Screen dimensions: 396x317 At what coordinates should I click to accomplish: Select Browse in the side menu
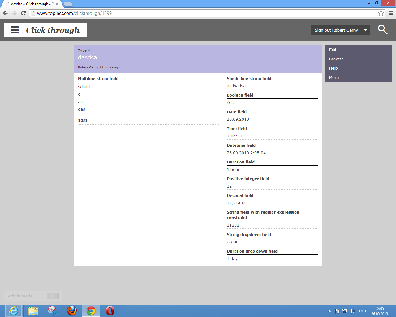[336, 59]
